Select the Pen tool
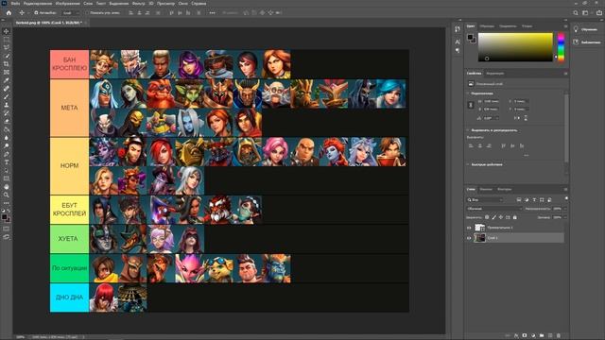 pyautogui.click(x=7, y=154)
